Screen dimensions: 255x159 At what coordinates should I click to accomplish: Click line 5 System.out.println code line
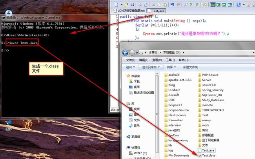[186, 34]
